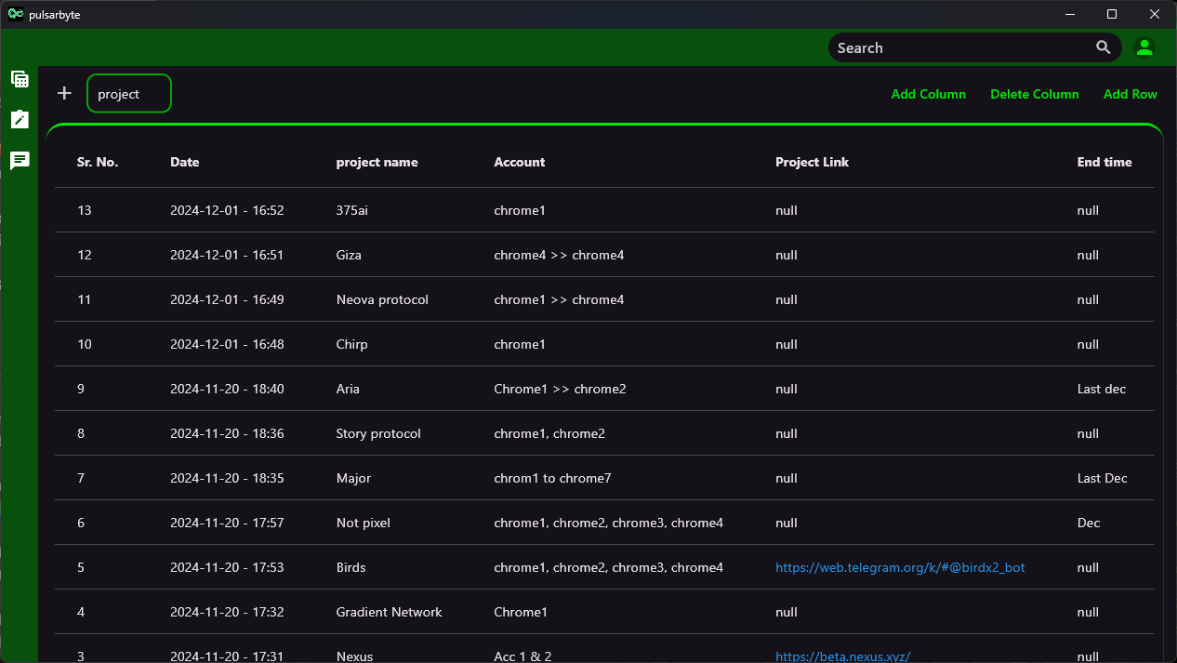Select the Chirp project name cell
The height and width of the screenshot is (663, 1177).
(351, 344)
